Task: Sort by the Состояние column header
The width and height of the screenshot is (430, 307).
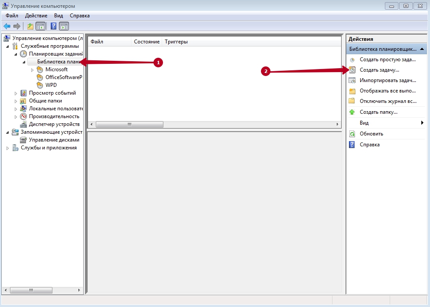Action: [x=147, y=42]
